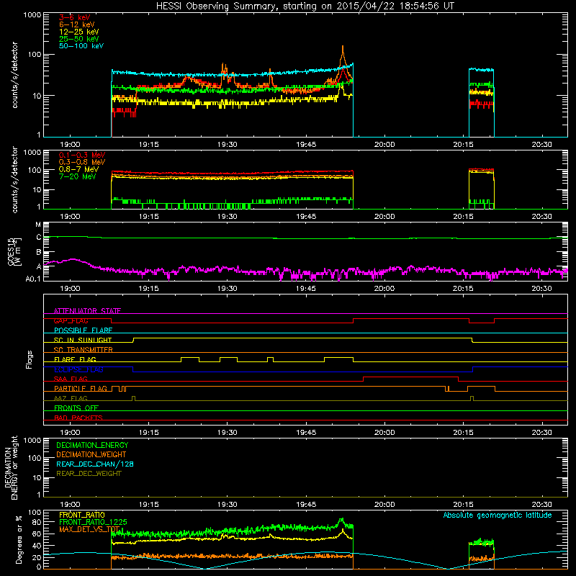Select the 3-6 keV legend label
This screenshot has width=576, height=576.
[75, 17]
